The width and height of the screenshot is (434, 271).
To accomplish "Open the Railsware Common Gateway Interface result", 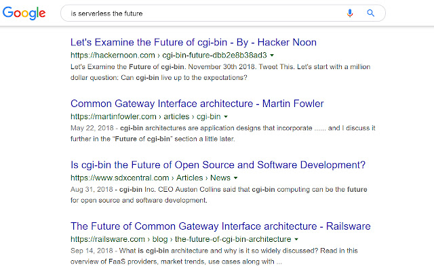I will [220, 226].
